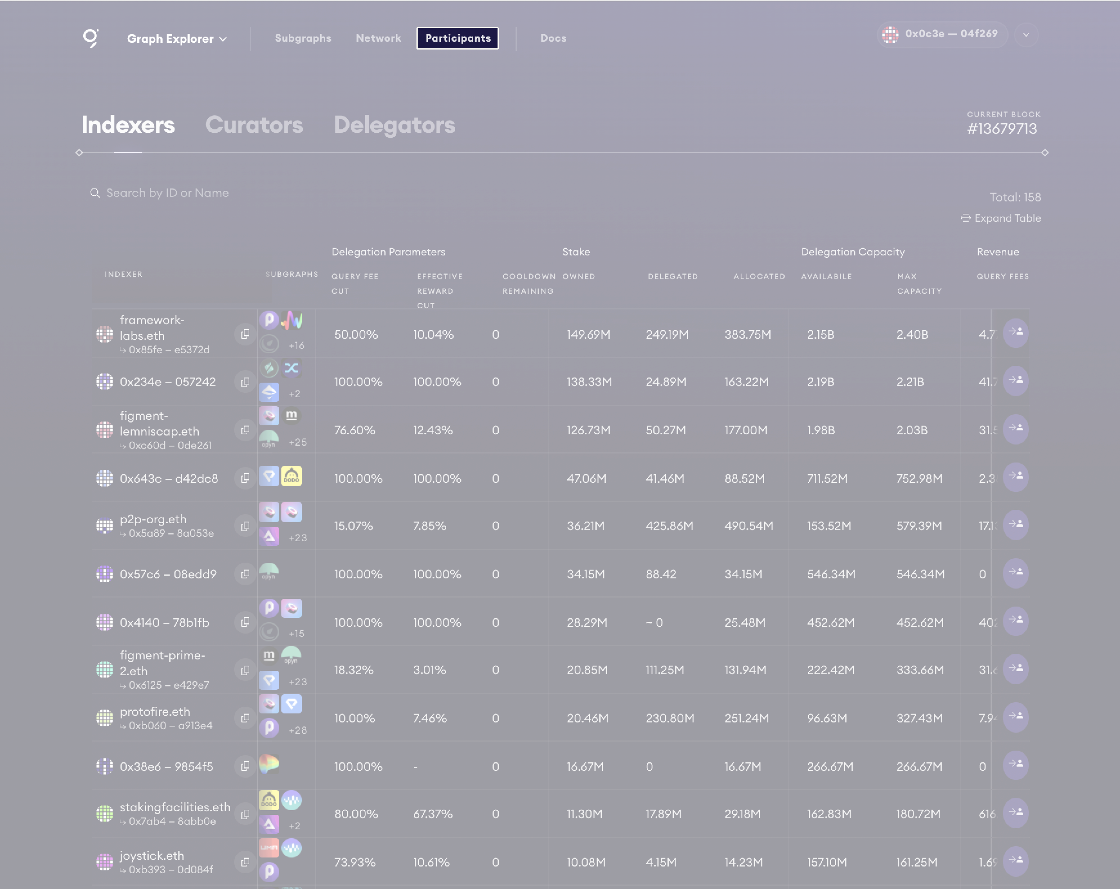Click the wallet avatar icon 0x0c3e
This screenshot has width=1120, height=889.
890,34
